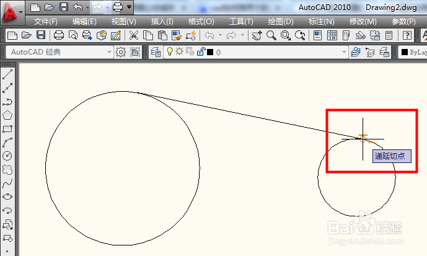Select the Line draw tool
This screenshot has height=256, width=427.
pyautogui.click(x=7, y=74)
